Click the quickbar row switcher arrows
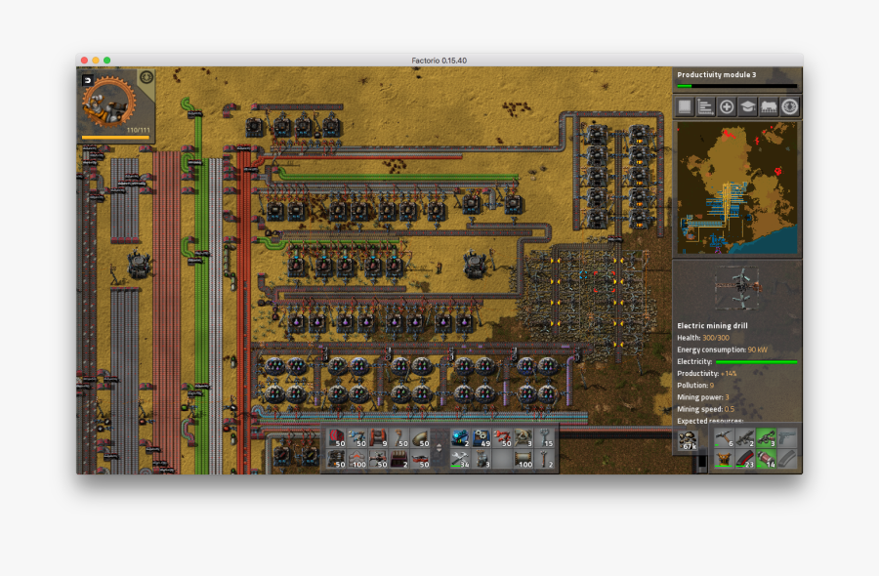Screen dimensions: 879x576 439,448
